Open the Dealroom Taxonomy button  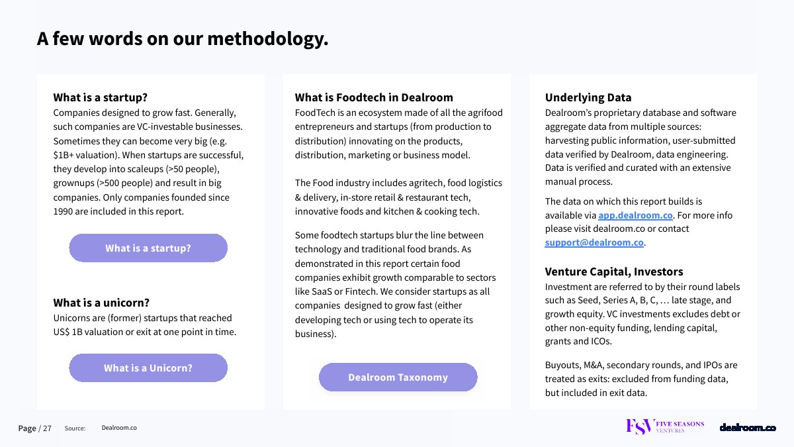pyautogui.click(x=398, y=377)
